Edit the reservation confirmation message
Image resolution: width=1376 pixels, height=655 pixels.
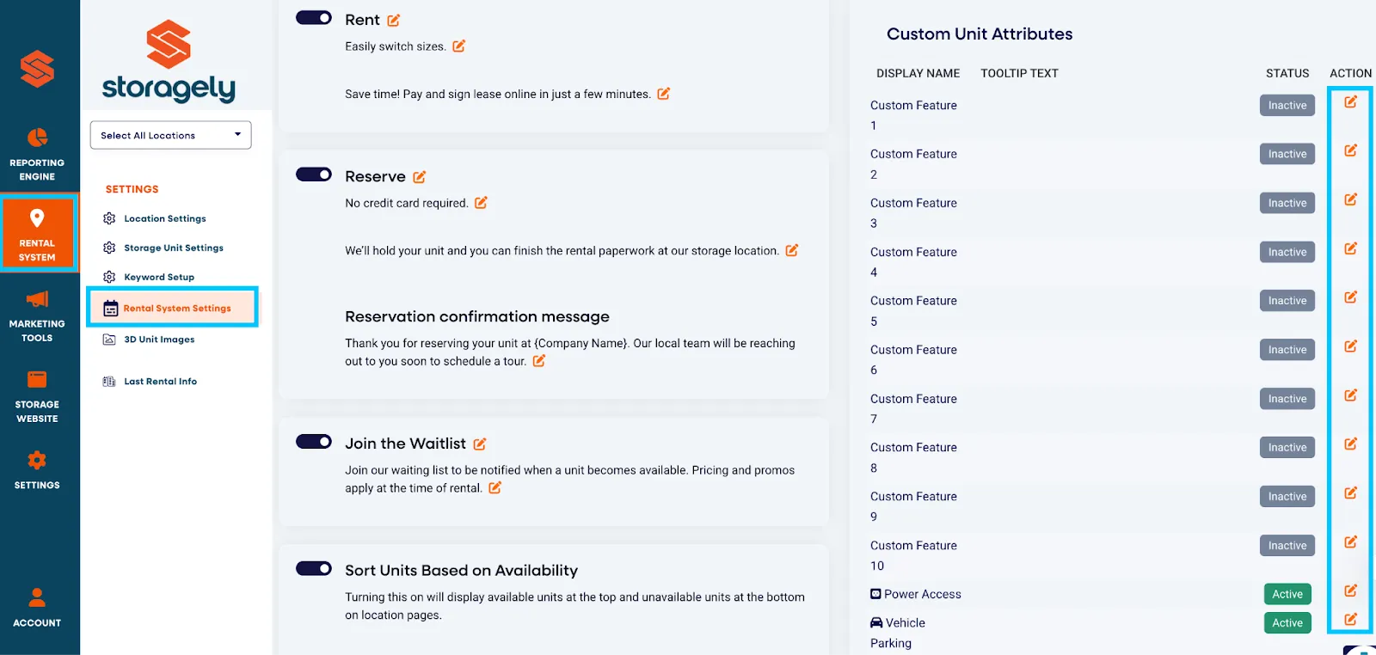click(x=539, y=361)
